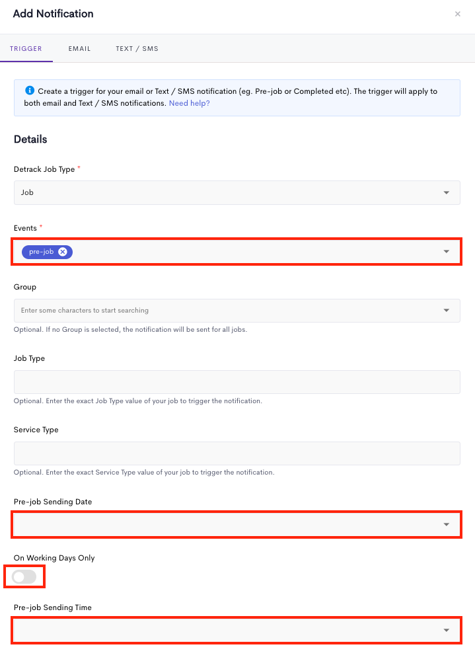The image size is (475, 661).
Task: Click the Events field dropdown arrow
Action: tap(447, 252)
